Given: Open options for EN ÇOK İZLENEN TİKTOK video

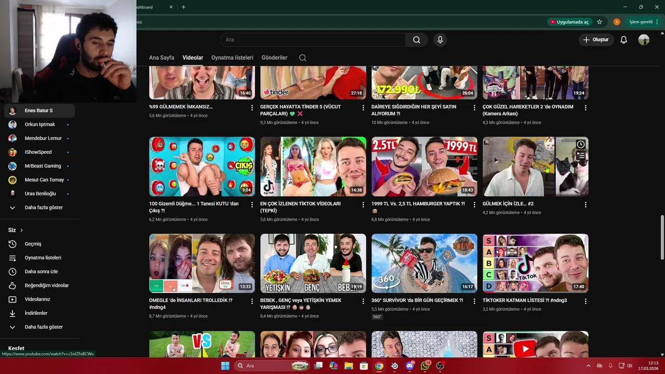Looking at the screenshot, I should point(363,205).
